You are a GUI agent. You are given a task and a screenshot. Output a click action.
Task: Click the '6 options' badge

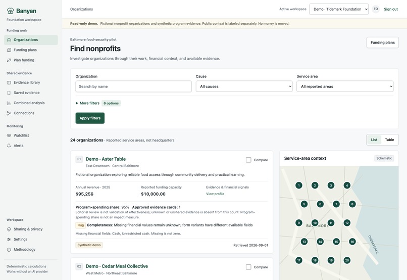click(x=111, y=103)
